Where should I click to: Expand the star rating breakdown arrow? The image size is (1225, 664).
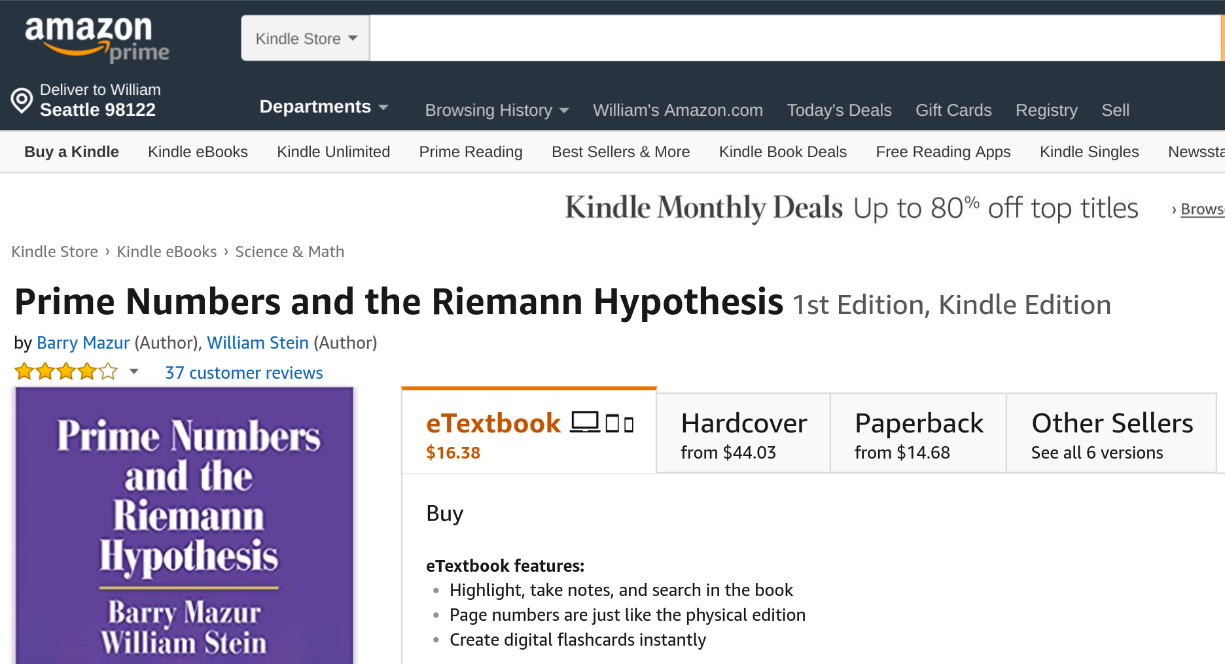coord(134,372)
